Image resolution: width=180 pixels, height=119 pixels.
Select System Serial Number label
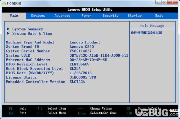[28, 51]
